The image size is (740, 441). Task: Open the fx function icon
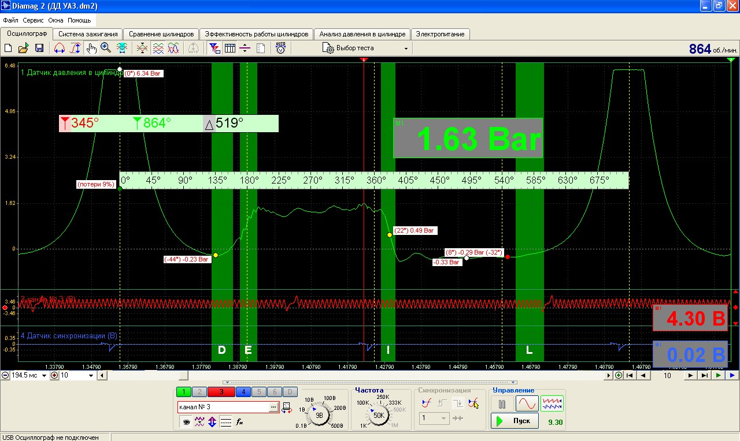(x=239, y=422)
